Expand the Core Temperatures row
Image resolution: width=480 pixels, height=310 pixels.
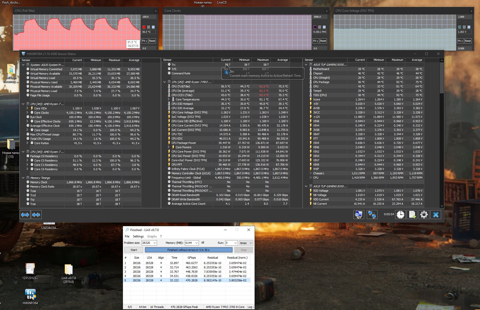pos(169,99)
